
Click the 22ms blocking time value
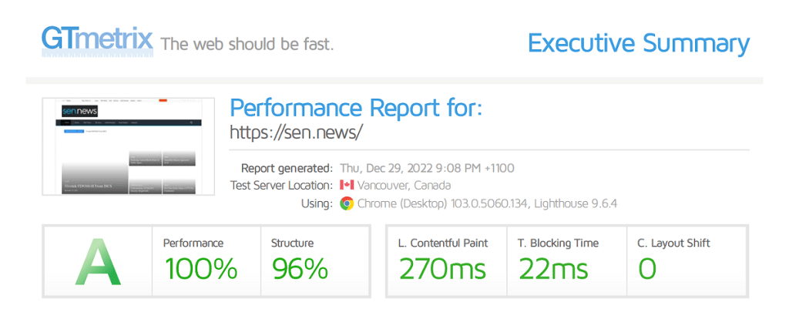tap(553, 268)
